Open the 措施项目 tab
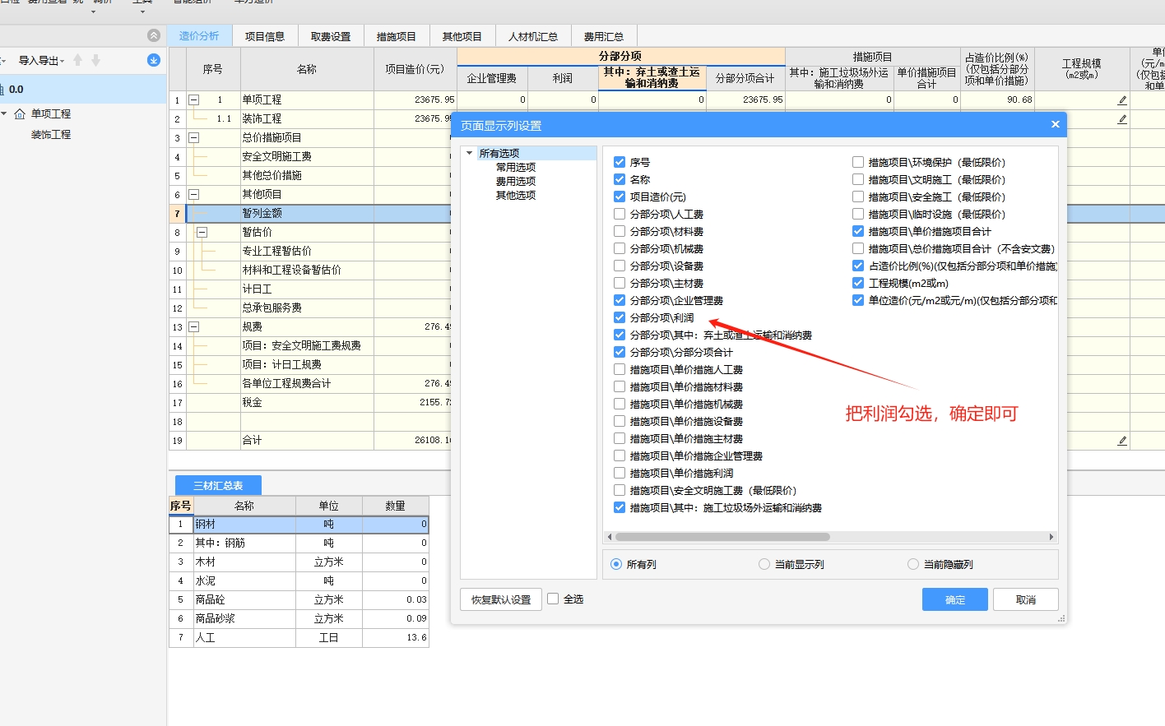The image size is (1165, 726). click(x=397, y=36)
